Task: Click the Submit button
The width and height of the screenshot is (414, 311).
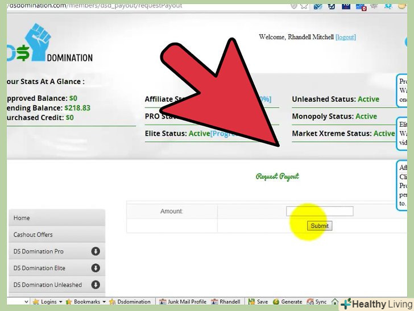Action: 320,226
